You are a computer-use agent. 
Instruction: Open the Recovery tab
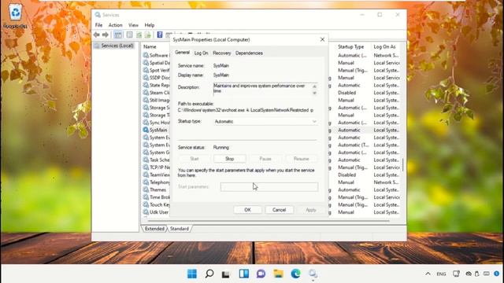tap(222, 53)
